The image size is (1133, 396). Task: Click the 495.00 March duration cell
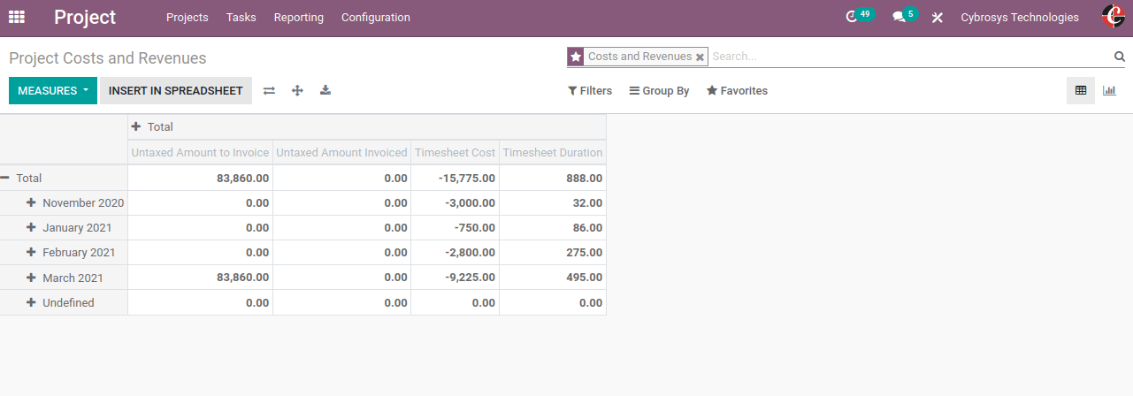click(x=553, y=278)
